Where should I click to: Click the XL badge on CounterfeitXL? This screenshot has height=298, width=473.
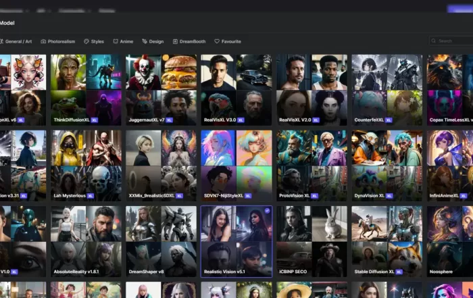point(389,120)
